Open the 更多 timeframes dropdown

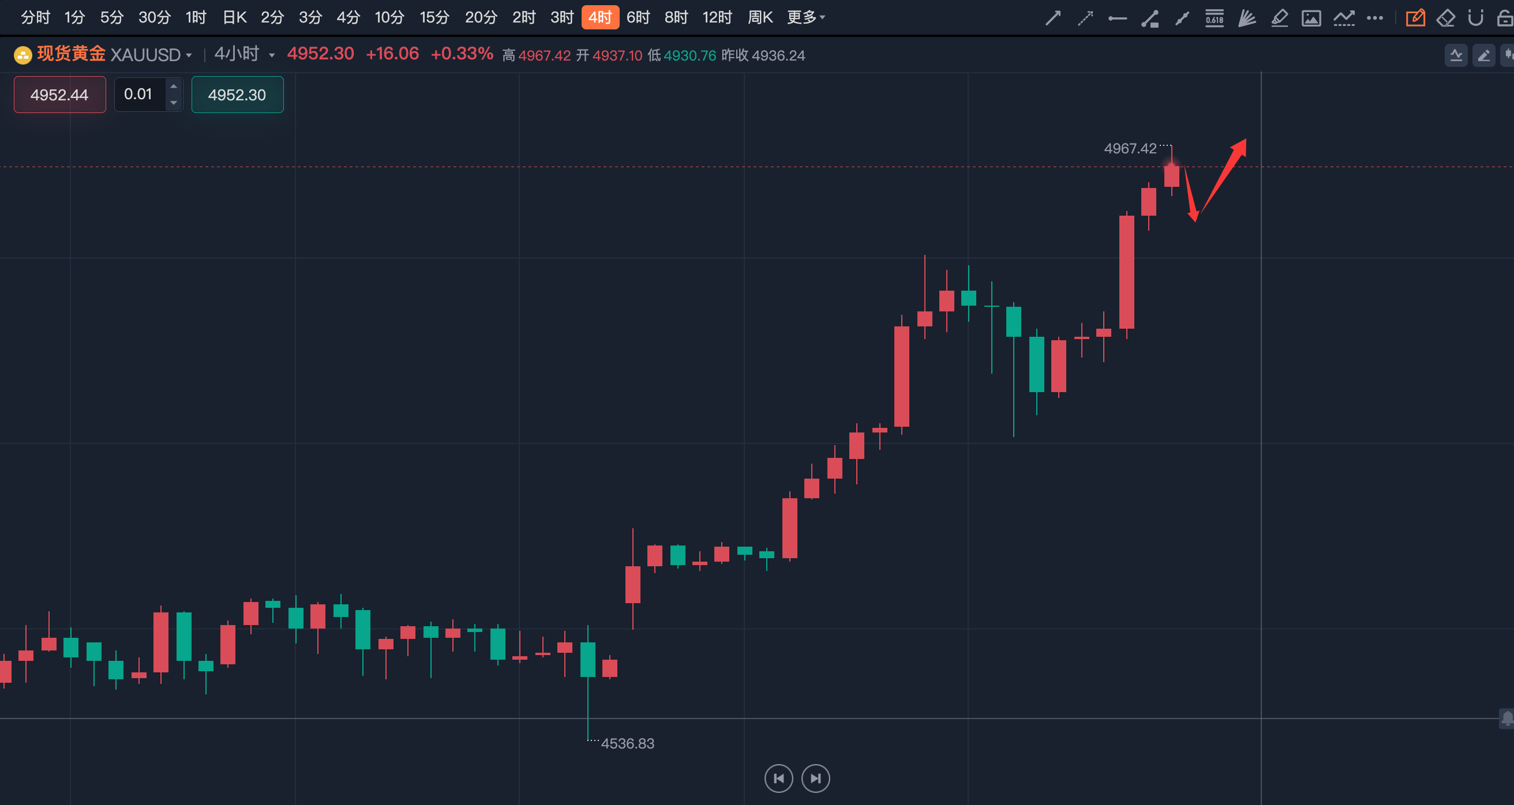click(x=806, y=18)
